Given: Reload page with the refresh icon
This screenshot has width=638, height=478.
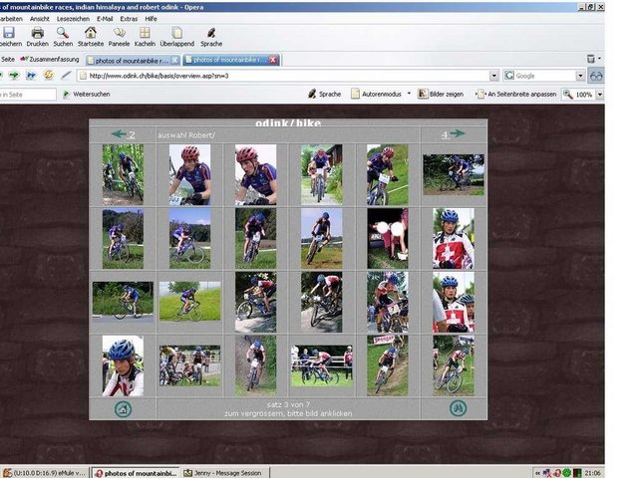Looking at the screenshot, I should 49,76.
